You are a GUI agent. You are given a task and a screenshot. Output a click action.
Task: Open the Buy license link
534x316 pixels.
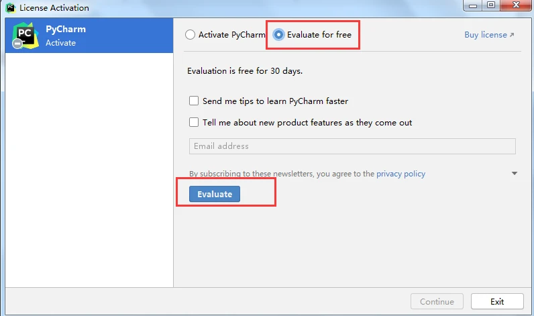[485, 35]
